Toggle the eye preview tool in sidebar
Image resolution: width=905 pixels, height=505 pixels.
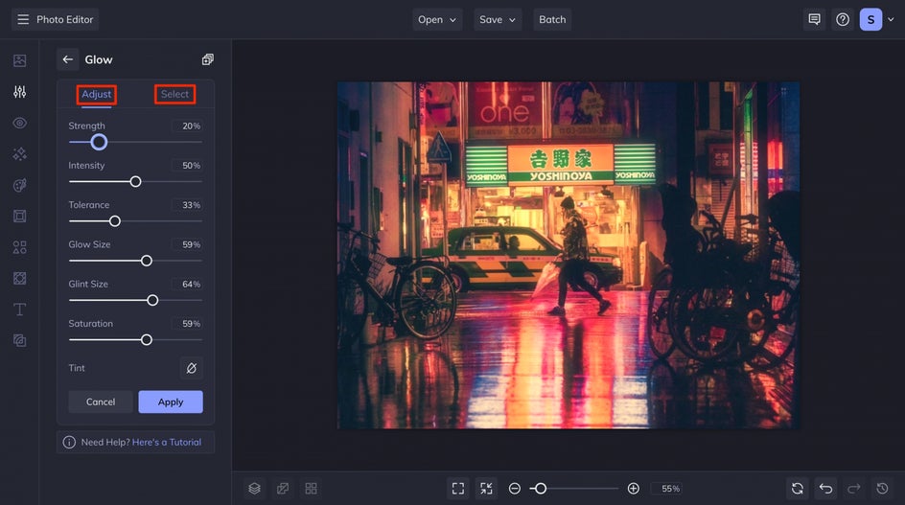(19, 124)
